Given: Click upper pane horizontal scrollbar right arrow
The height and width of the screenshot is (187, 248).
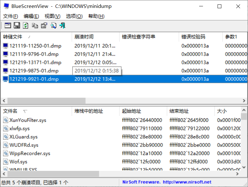Looking at the screenshot, I should pyautogui.click(x=244, y=101).
